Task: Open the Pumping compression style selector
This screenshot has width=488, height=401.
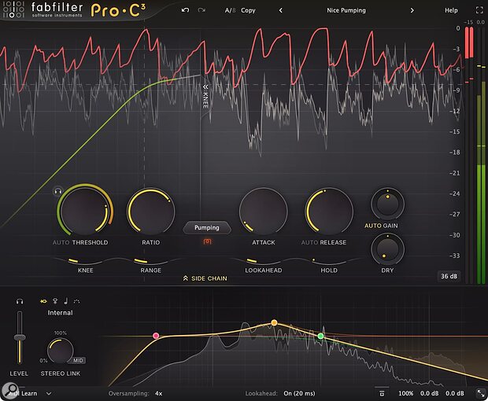Action: tap(207, 227)
